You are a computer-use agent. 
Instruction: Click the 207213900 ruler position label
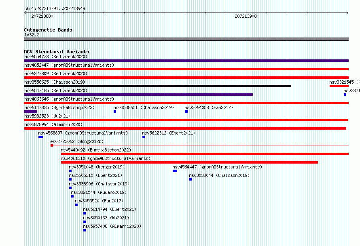(x=246, y=16)
